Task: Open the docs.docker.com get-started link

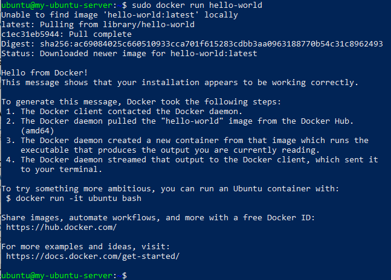Action: [x=92, y=256]
